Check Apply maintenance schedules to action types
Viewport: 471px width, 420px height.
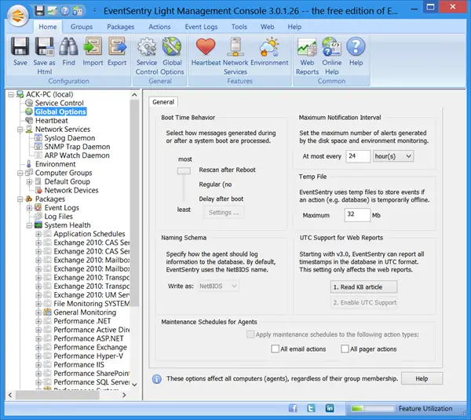pyautogui.click(x=250, y=334)
